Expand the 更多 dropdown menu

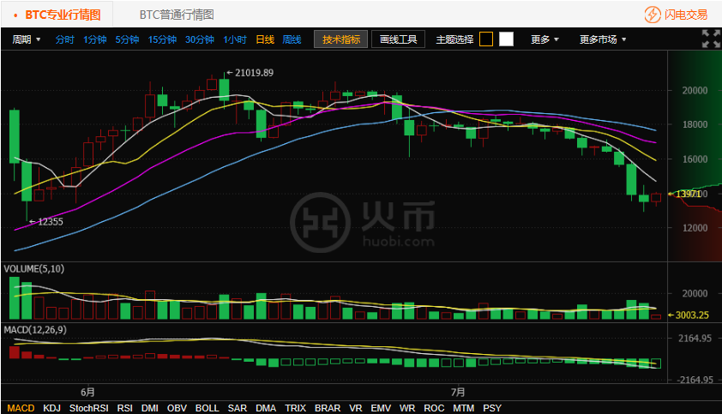[545, 39]
